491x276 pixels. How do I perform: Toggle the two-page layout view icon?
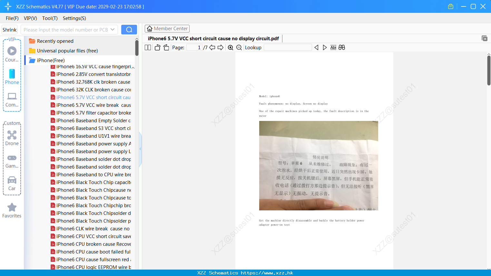(148, 48)
